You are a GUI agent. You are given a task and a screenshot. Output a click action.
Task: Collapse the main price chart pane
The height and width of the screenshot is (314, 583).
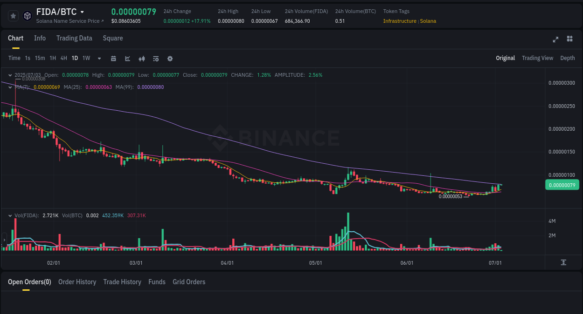click(10, 74)
